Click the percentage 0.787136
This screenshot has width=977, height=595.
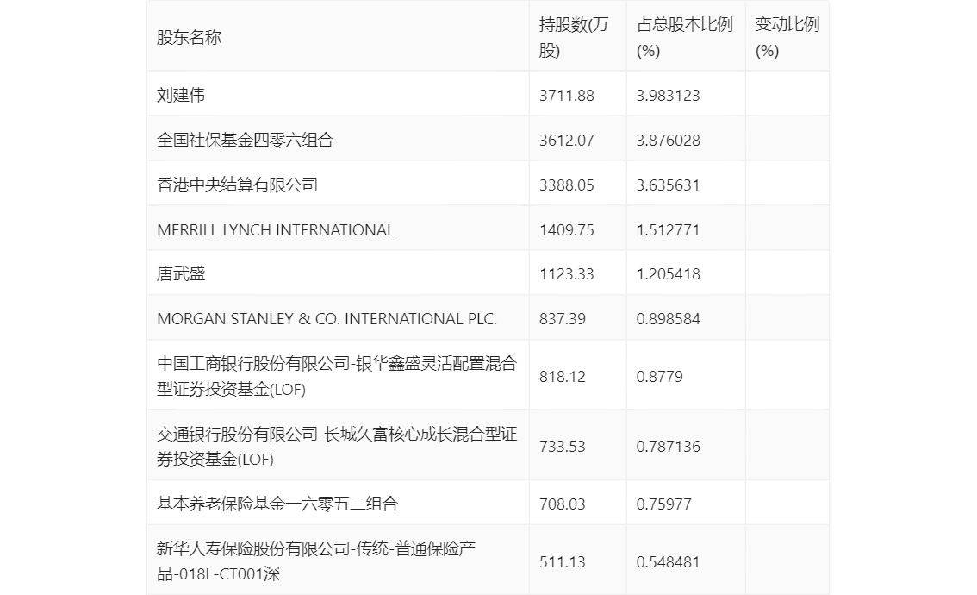(668, 447)
